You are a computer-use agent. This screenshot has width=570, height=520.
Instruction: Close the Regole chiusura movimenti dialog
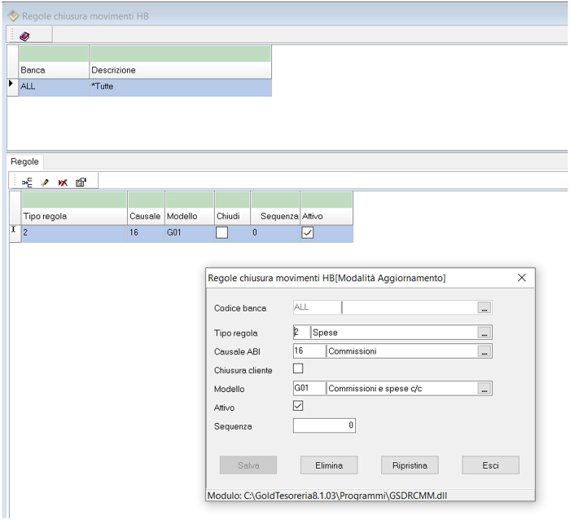click(x=522, y=278)
